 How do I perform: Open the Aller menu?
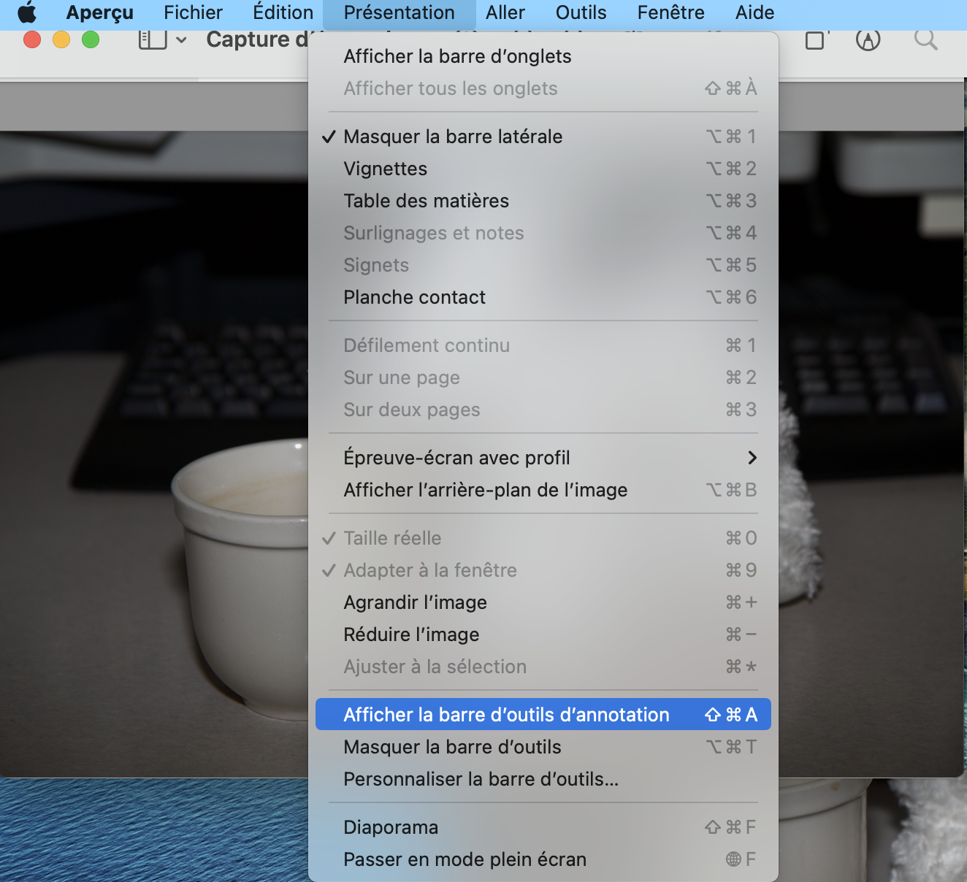(505, 12)
